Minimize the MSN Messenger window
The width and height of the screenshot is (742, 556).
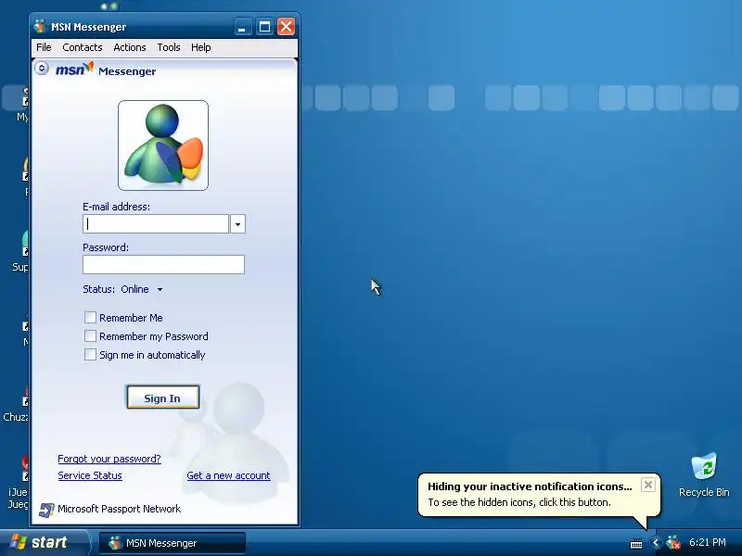pyautogui.click(x=243, y=27)
